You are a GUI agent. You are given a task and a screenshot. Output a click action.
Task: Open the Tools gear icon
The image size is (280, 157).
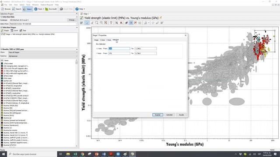[x=36, y=9]
